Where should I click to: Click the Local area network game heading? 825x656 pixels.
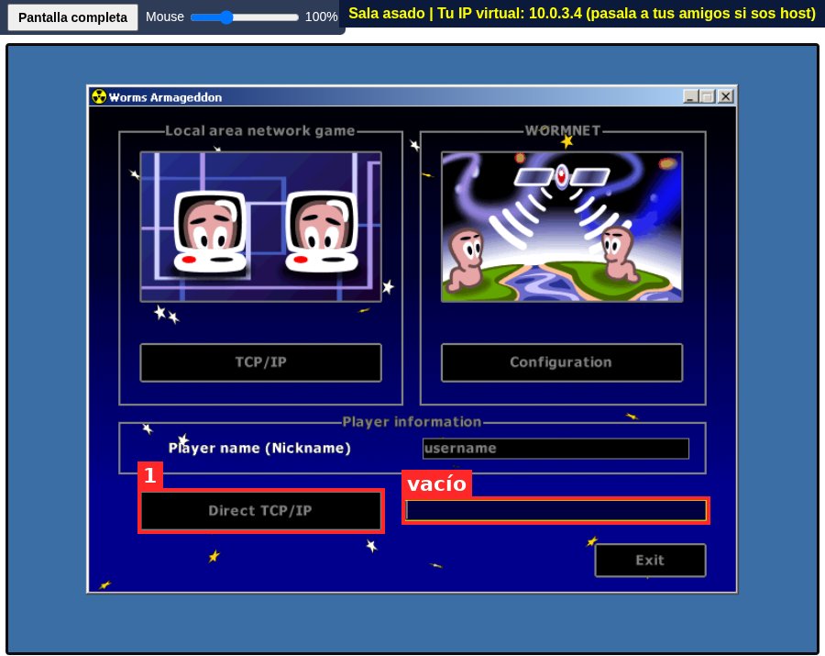pos(260,130)
